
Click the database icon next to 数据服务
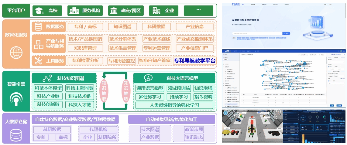click(x=38, y=27)
